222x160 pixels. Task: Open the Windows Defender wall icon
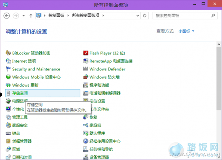(85, 69)
